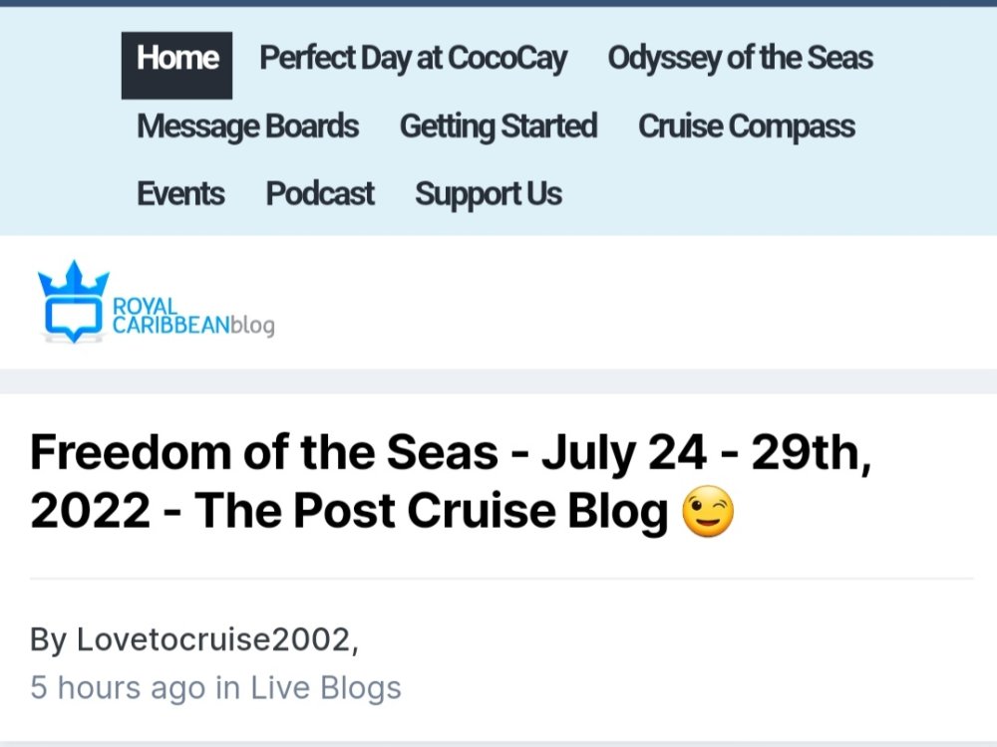Click the winking face emoji in title

point(708,512)
